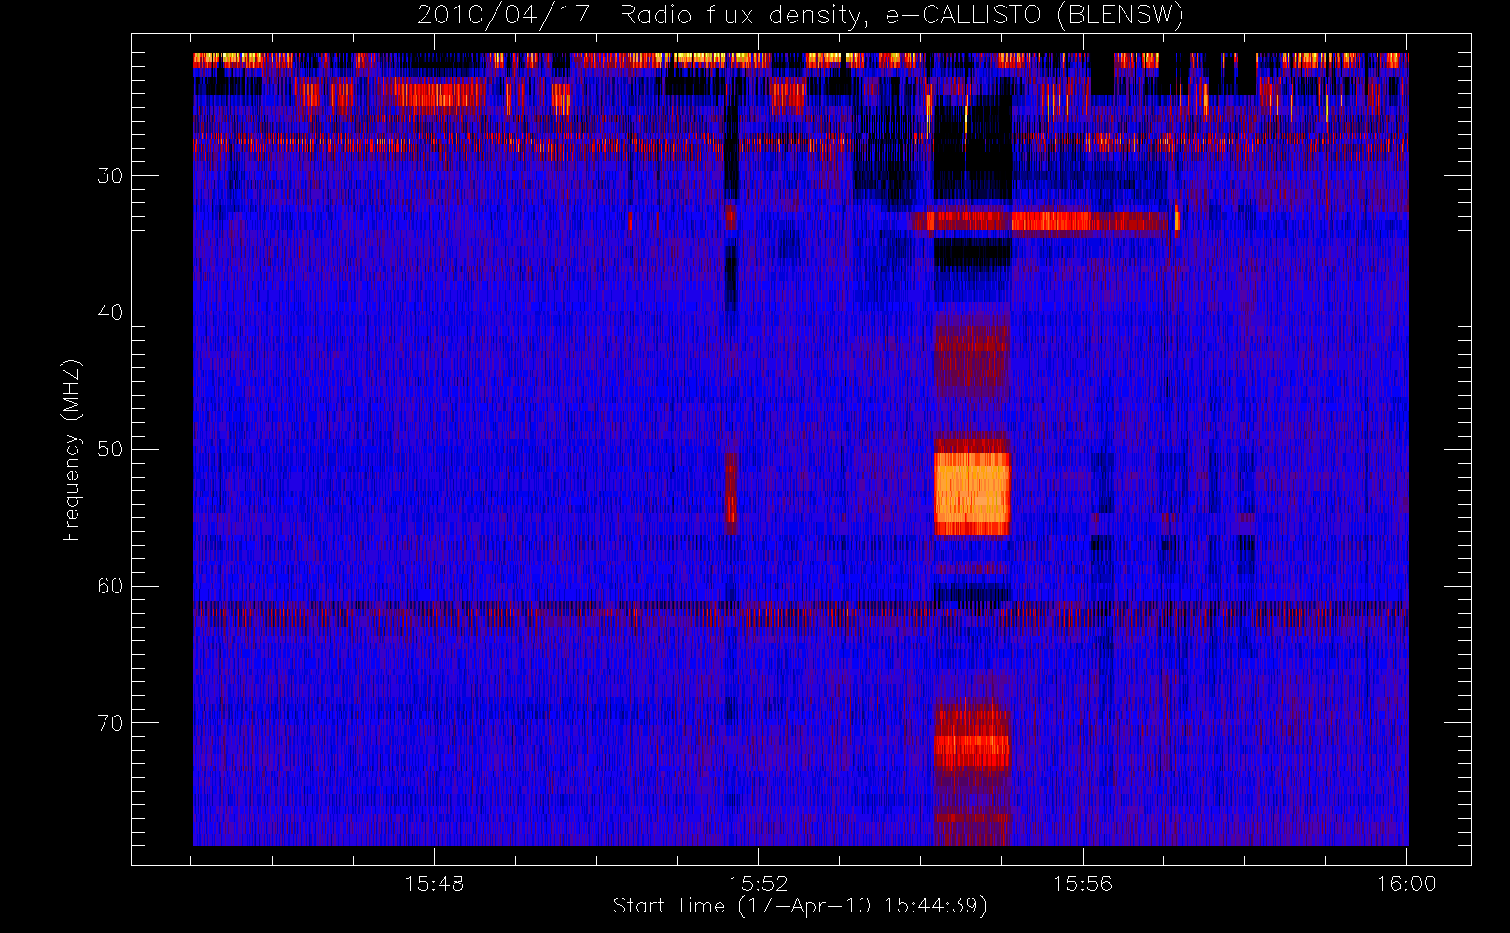The image size is (1510, 933).
Task: Click the 15:52 time tick label
Action: tap(758, 884)
